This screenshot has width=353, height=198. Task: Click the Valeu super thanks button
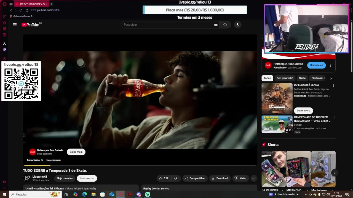[240, 178]
